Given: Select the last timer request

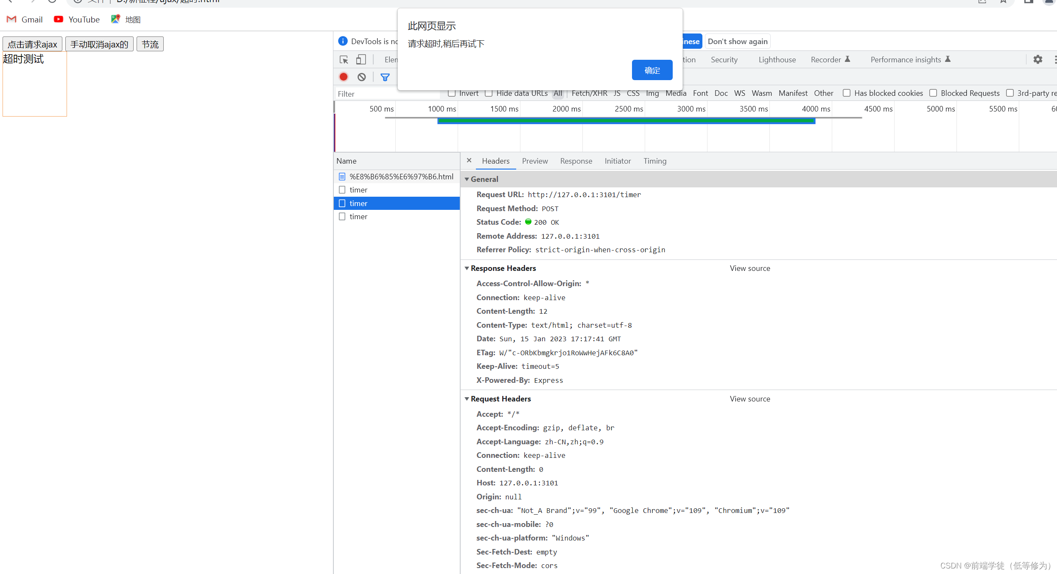Looking at the screenshot, I should [397, 217].
